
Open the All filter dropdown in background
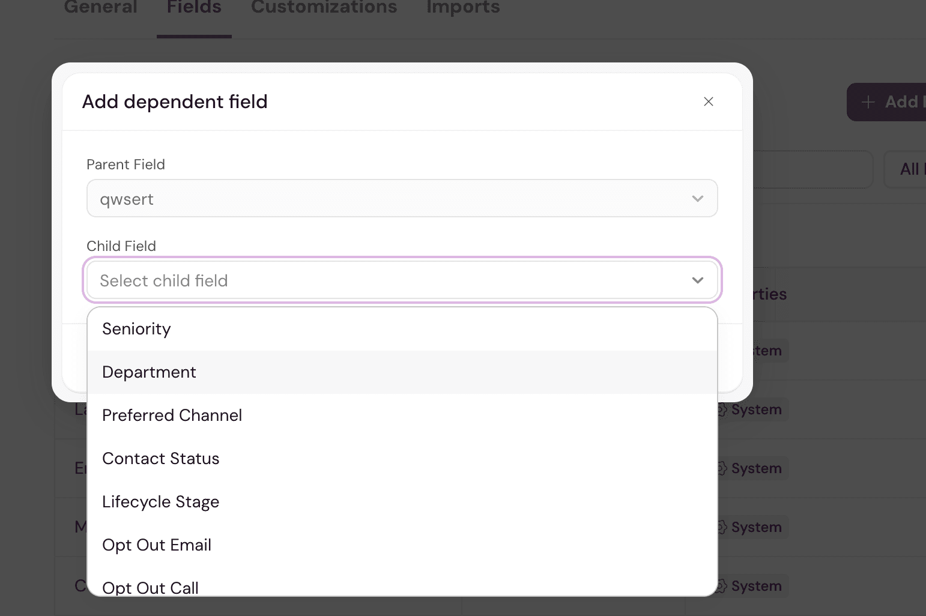pos(905,169)
